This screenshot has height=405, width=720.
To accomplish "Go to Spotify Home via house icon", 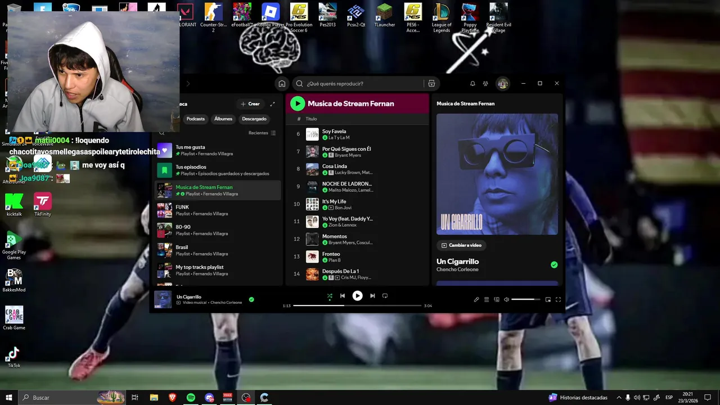I will point(282,83).
